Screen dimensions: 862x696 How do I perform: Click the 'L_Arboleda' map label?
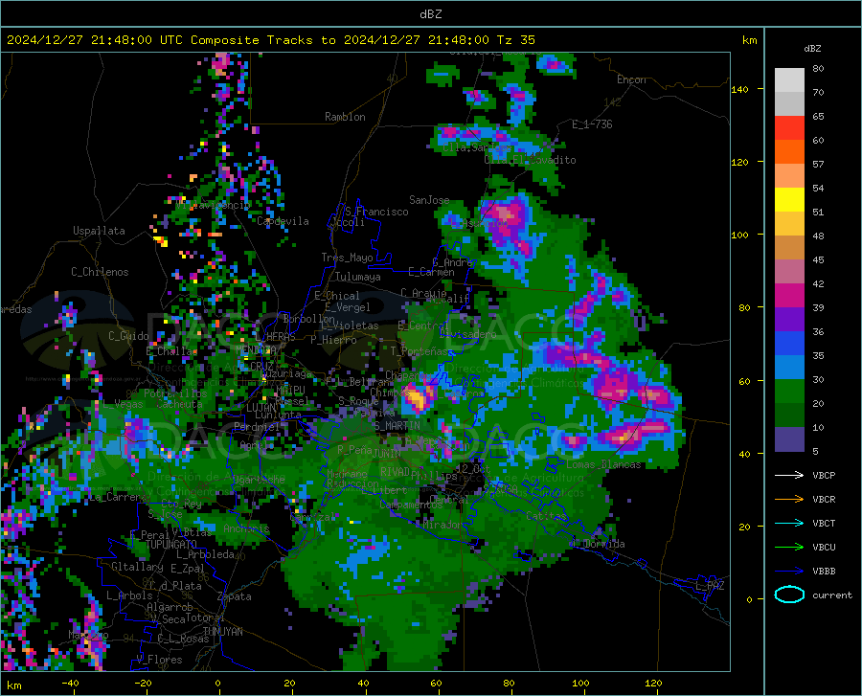pyautogui.click(x=206, y=555)
